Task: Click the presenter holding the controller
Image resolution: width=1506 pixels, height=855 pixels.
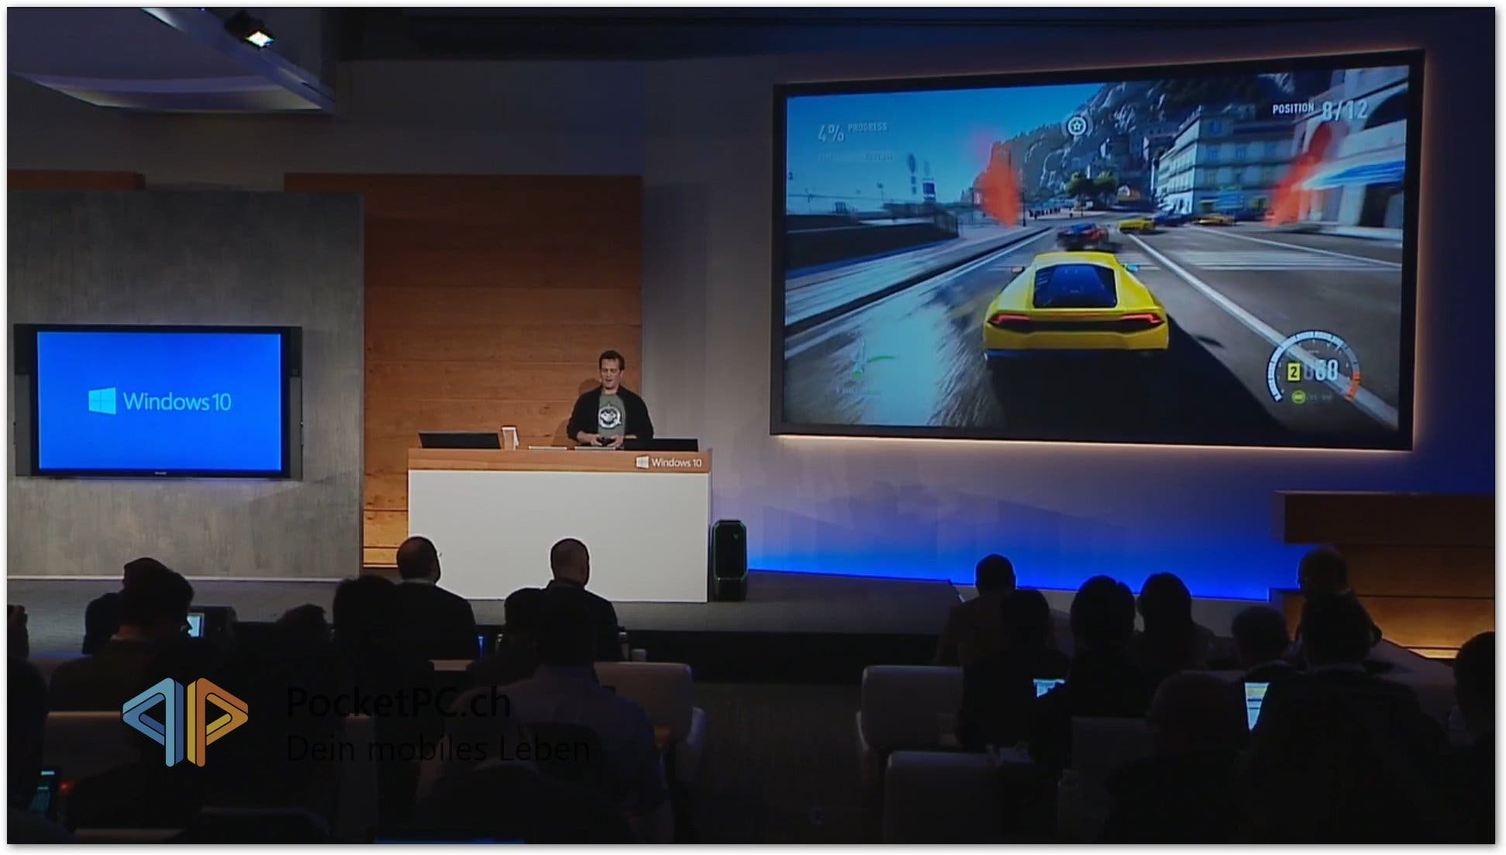Action: 609,402
